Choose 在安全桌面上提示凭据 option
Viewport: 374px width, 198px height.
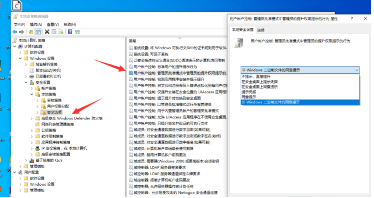point(300,82)
